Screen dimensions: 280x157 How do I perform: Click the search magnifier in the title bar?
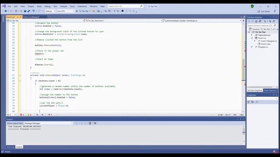(141, 6)
